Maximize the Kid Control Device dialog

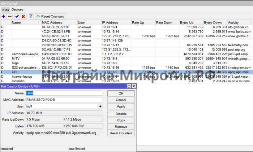coord(128,86)
